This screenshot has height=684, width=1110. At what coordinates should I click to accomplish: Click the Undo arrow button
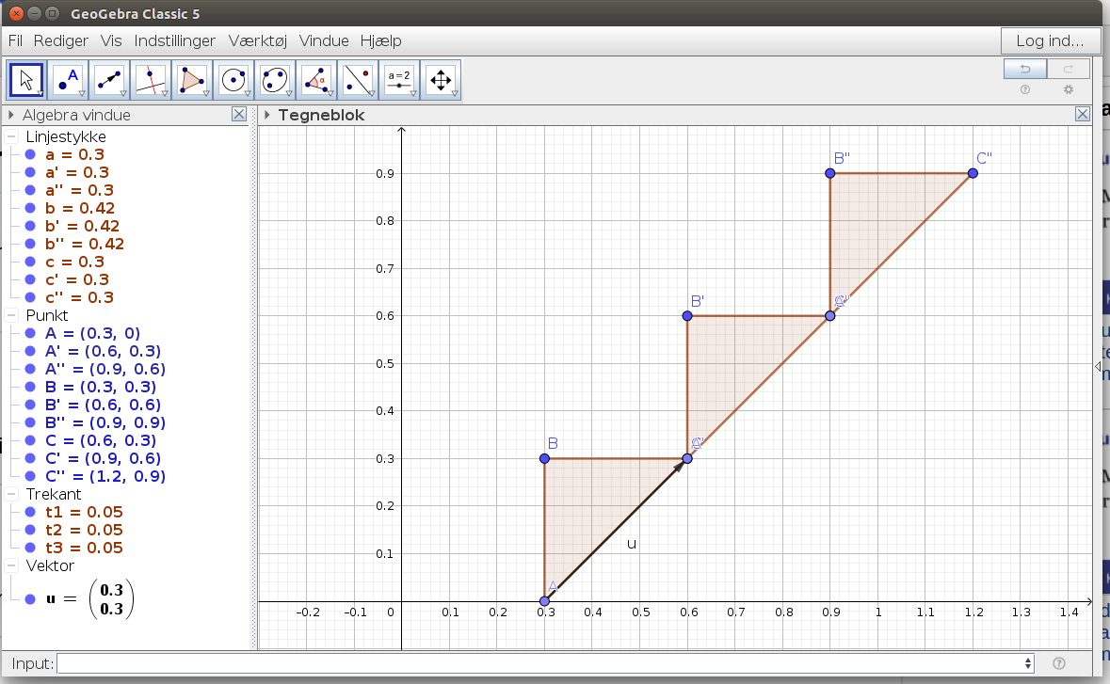(x=1025, y=69)
